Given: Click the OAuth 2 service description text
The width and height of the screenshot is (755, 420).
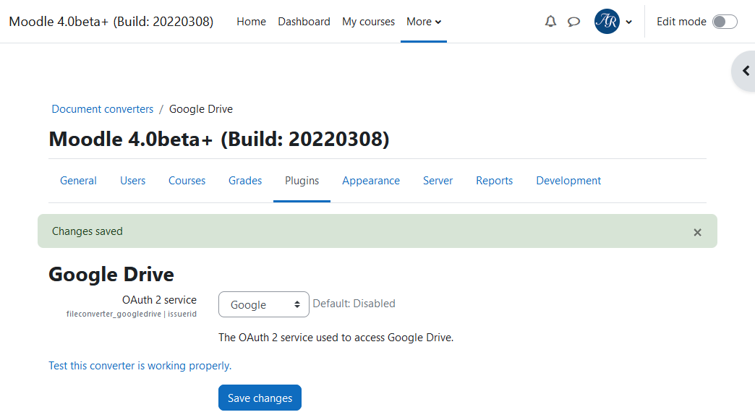Looking at the screenshot, I should [x=336, y=338].
